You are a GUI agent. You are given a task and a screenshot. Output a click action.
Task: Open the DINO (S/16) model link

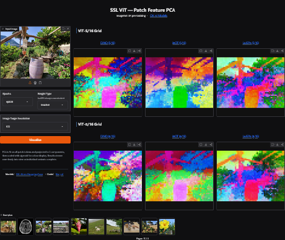(108, 43)
